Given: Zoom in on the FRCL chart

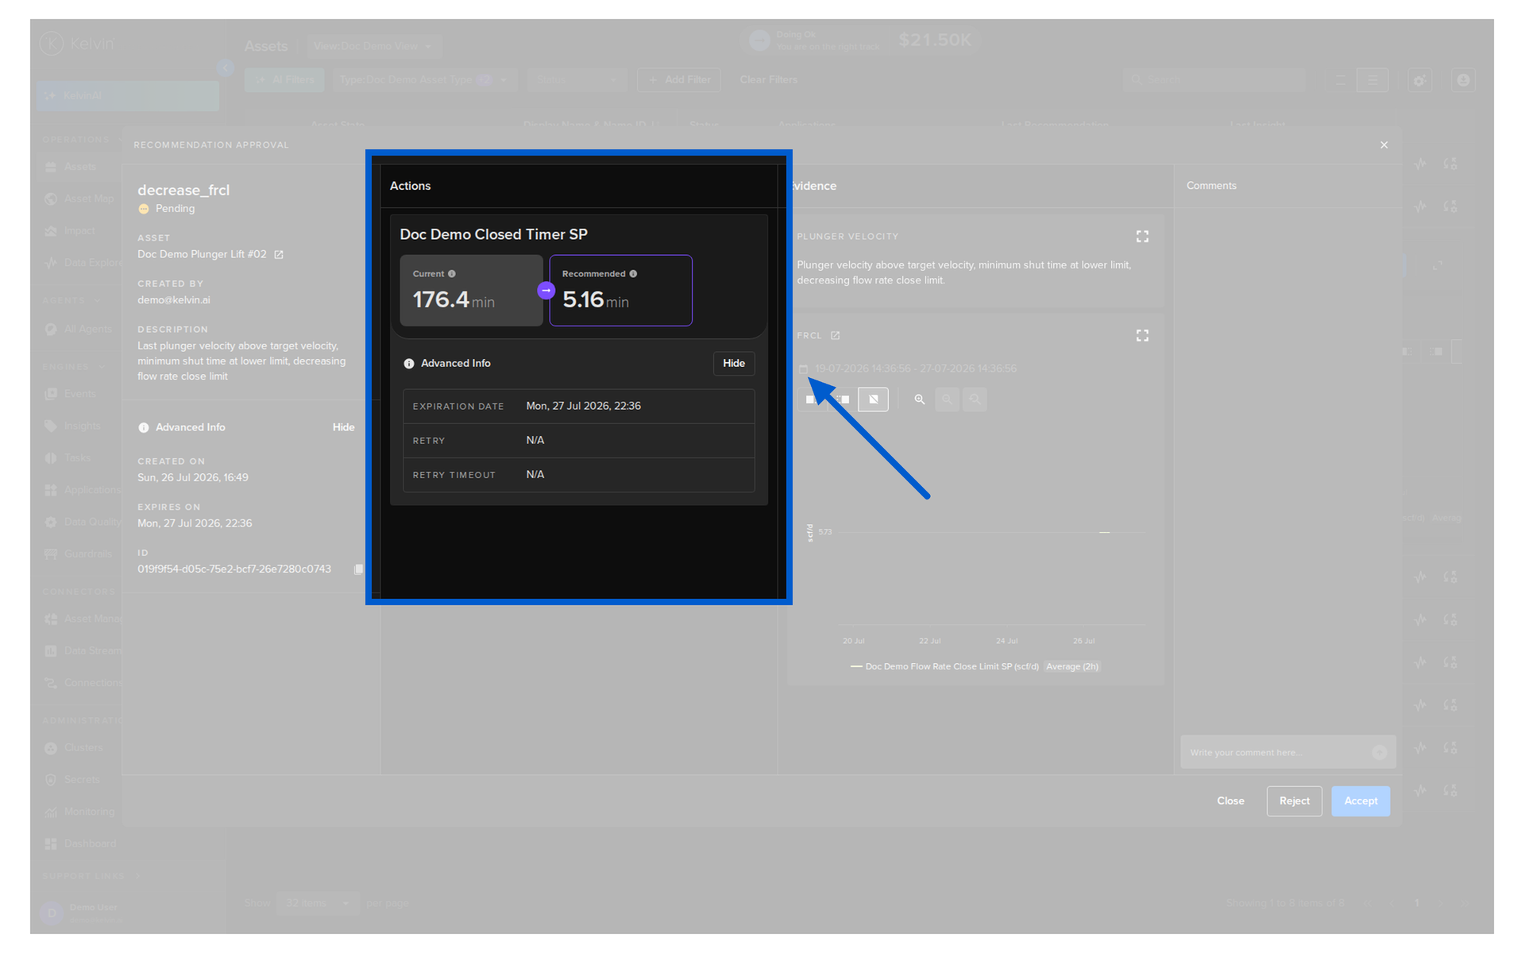Looking at the screenshot, I should (x=919, y=399).
